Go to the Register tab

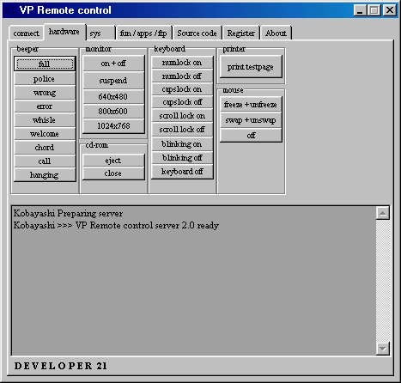[x=241, y=33]
